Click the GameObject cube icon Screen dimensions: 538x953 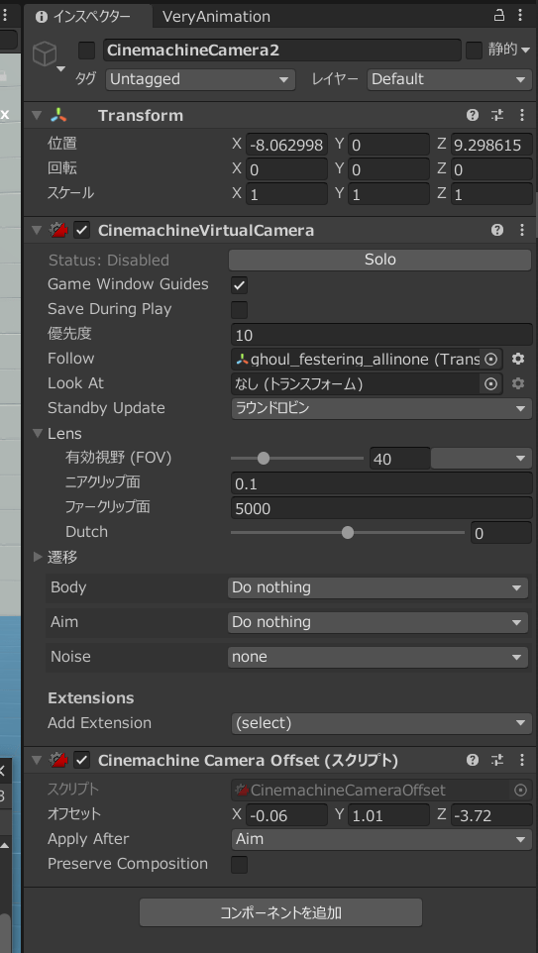click(45, 54)
